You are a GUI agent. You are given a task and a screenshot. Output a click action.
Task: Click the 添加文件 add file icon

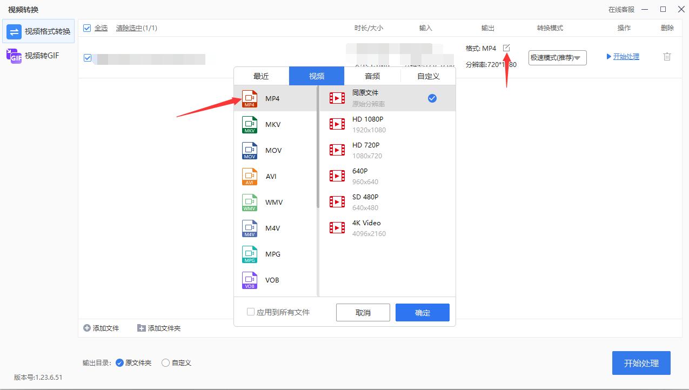point(86,328)
